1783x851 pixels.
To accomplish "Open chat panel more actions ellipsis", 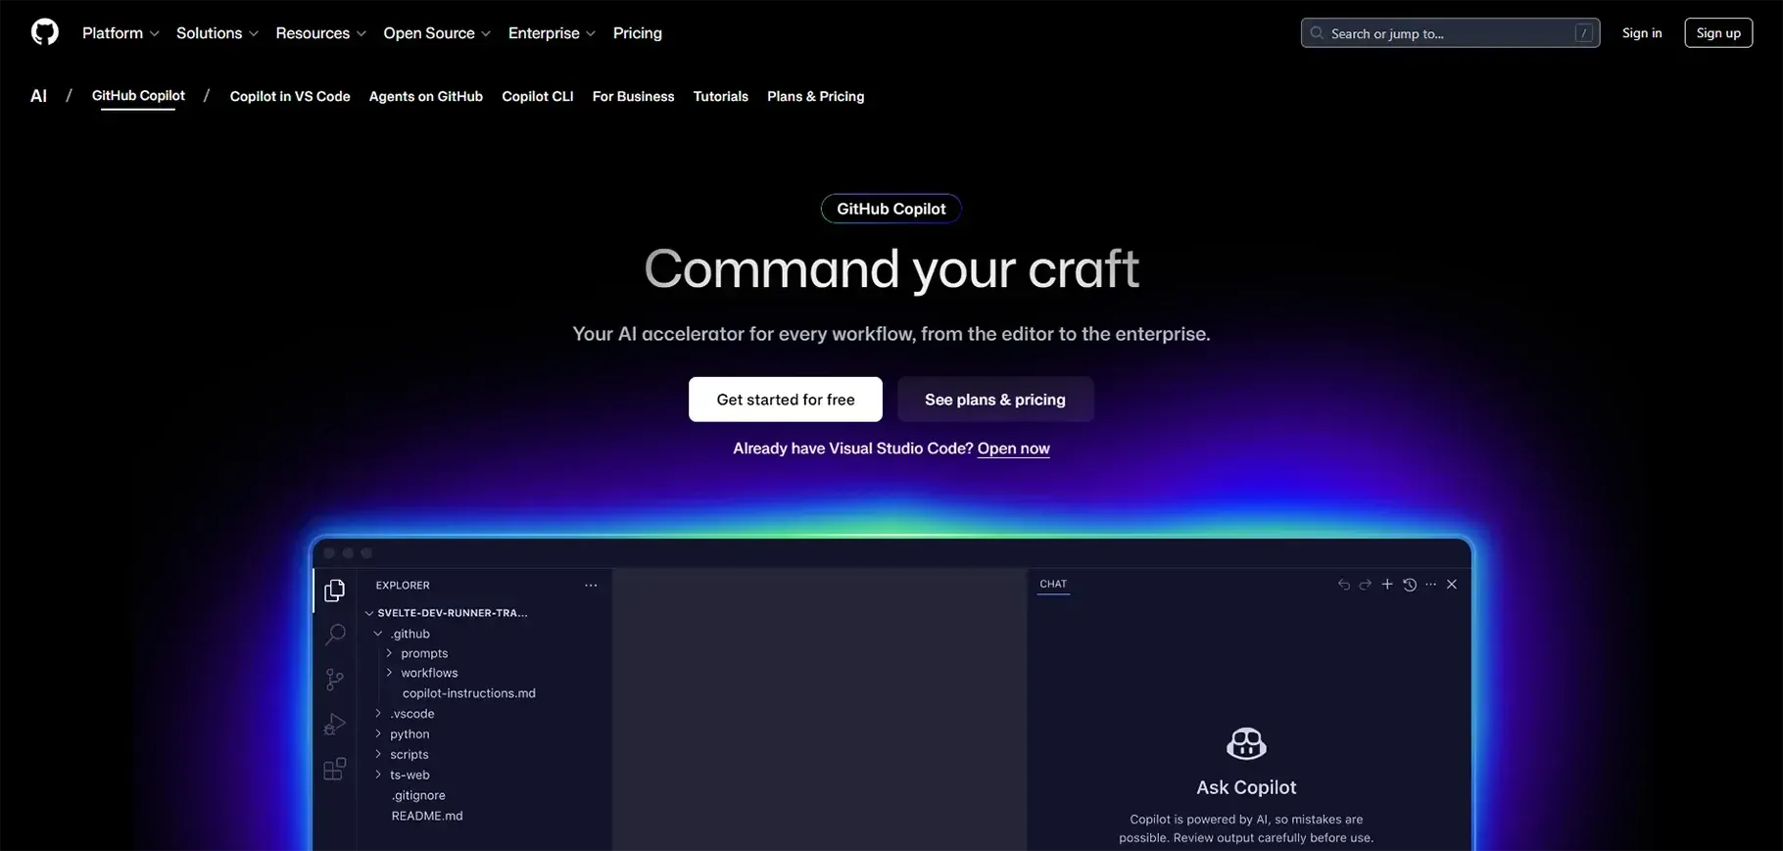I will [x=1431, y=585].
